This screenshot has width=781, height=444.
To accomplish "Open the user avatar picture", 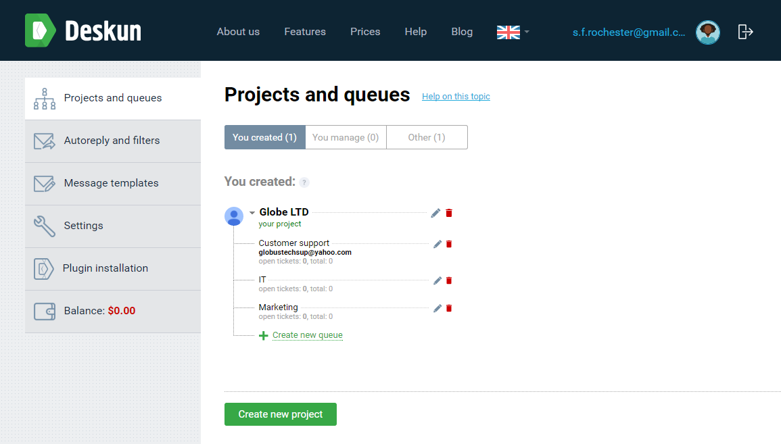I will [708, 32].
